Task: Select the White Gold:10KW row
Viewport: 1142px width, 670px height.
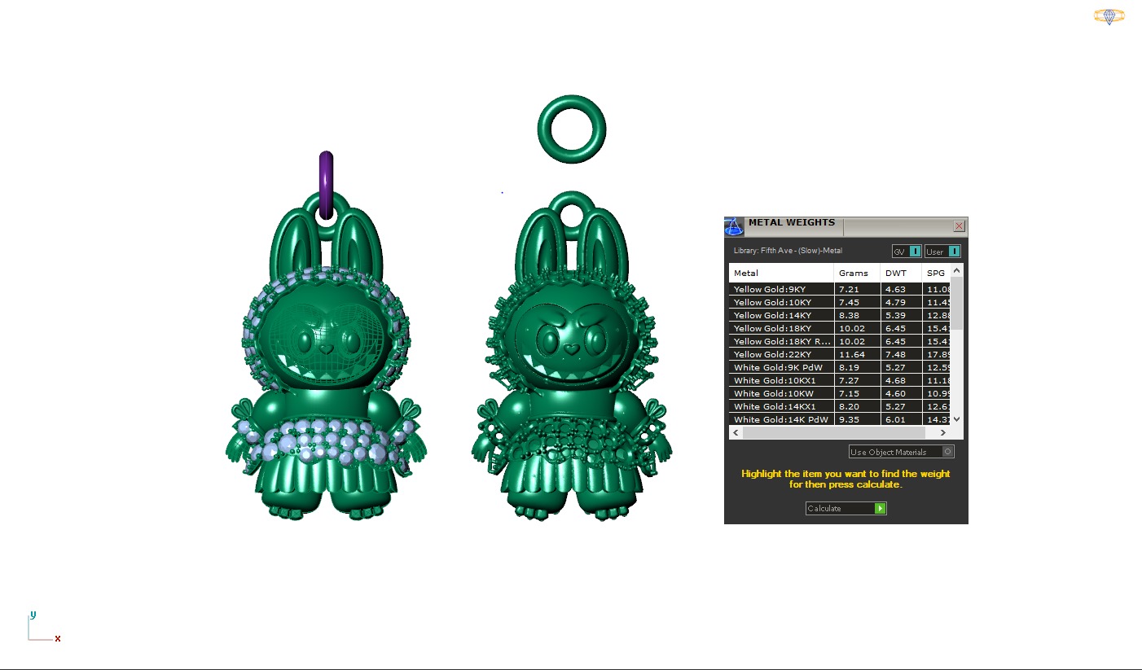Action: pos(840,393)
